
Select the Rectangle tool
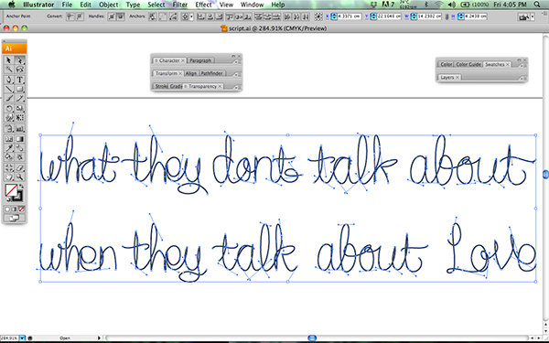(19, 89)
